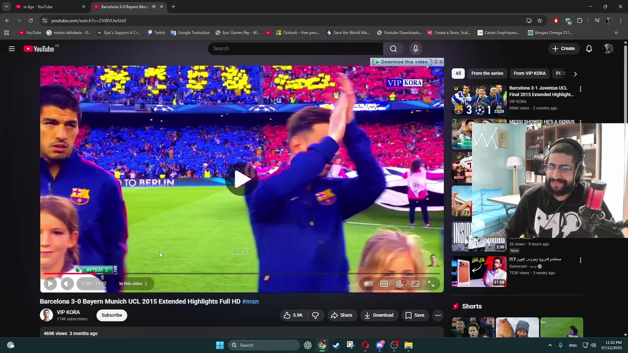This screenshot has height=353, width=628.
Task: Open the Windows Start menu
Action: pos(220,345)
